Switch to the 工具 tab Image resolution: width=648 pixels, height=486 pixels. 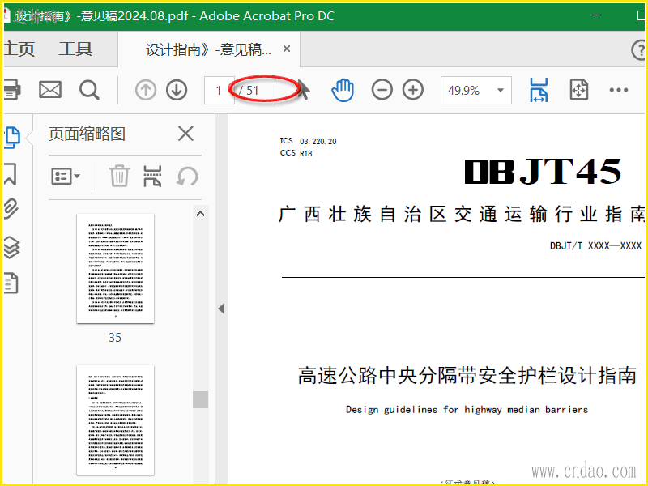75,49
